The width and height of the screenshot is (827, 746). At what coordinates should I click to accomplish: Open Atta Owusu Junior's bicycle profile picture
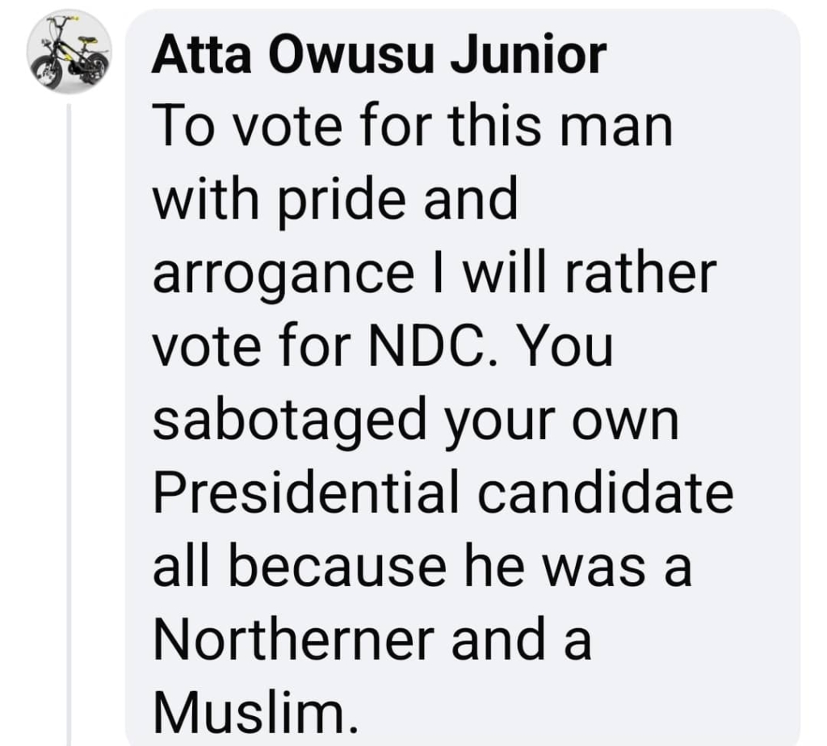(69, 52)
